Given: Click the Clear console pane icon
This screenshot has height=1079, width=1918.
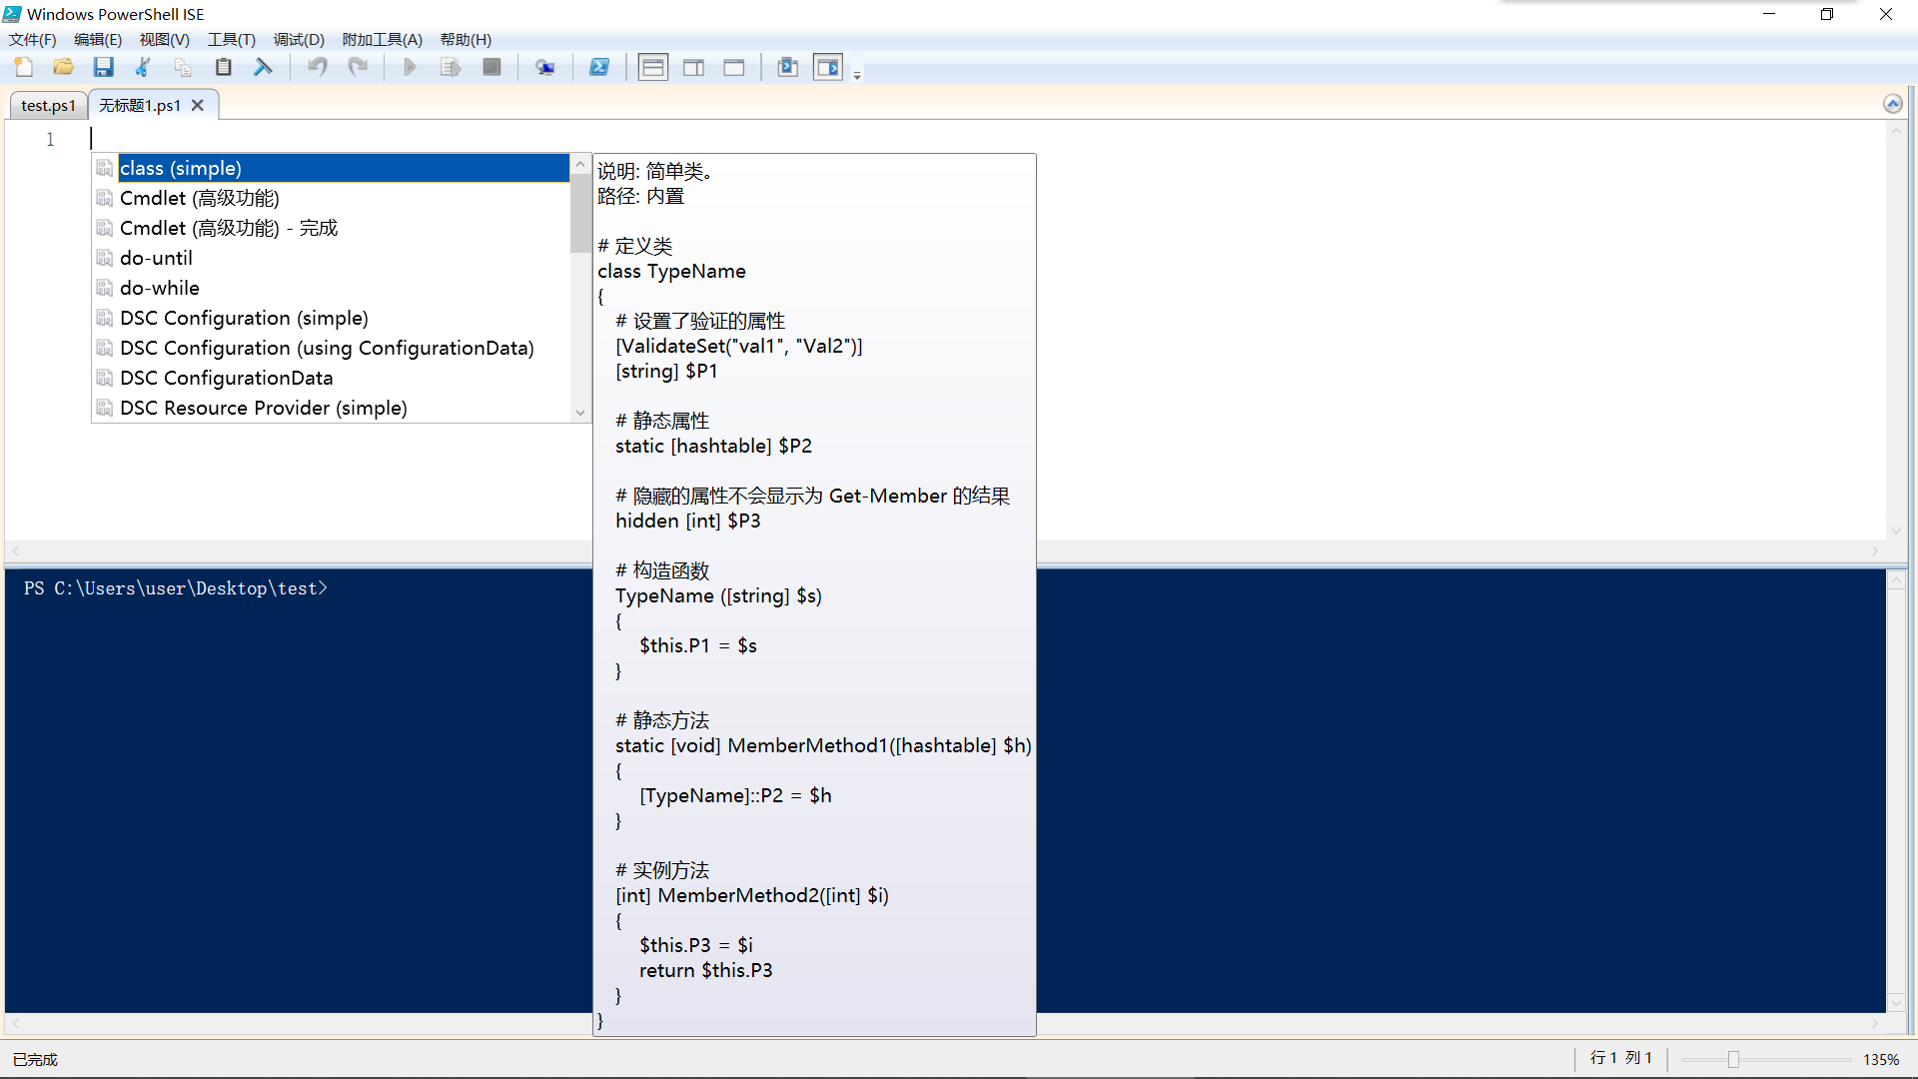Looking at the screenshot, I should click(264, 67).
